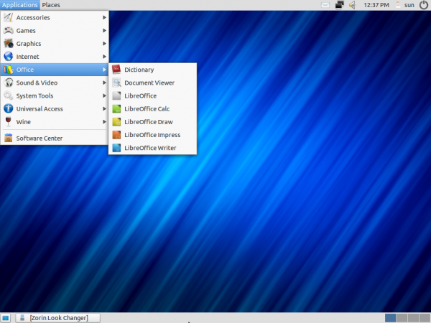Open the sun user menu
Image resolution: width=431 pixels, height=323 pixels.
[409, 5]
